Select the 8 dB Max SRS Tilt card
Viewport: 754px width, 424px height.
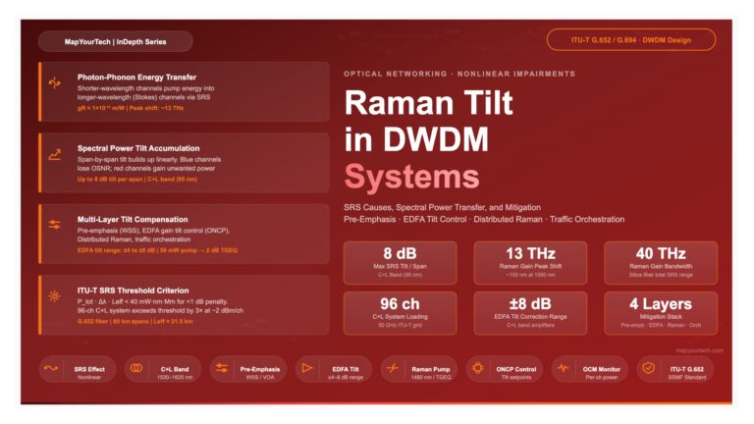click(399, 262)
